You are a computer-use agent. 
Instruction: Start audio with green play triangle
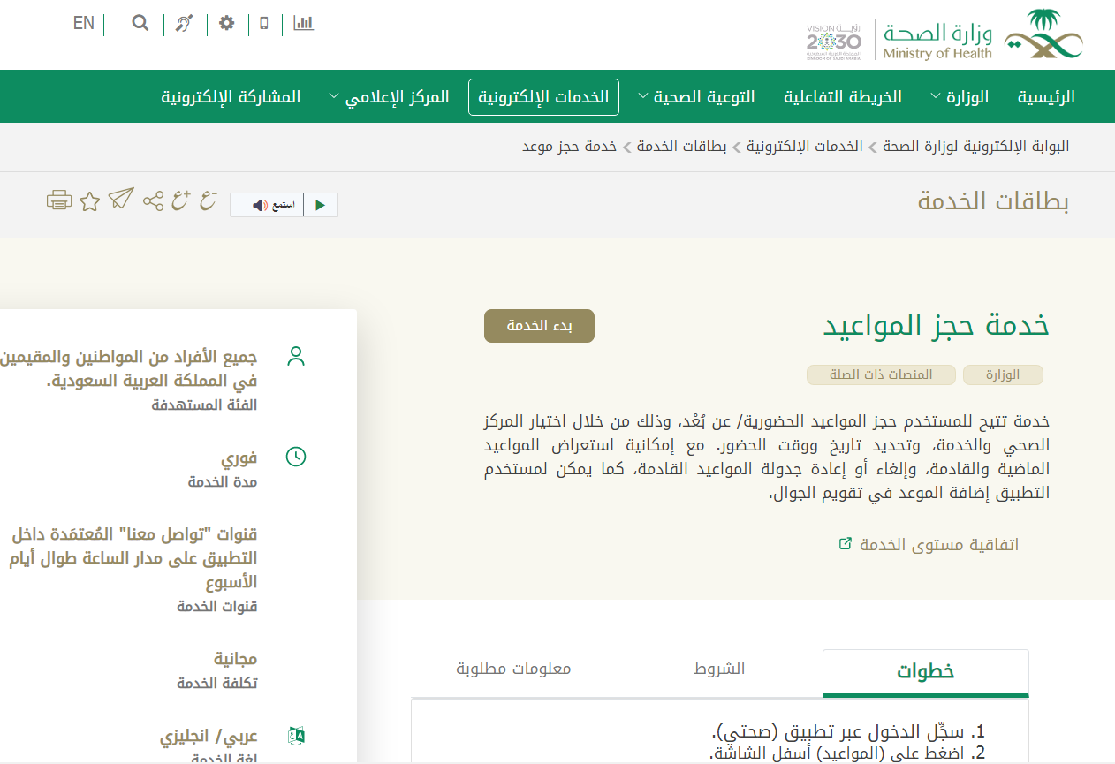point(321,205)
